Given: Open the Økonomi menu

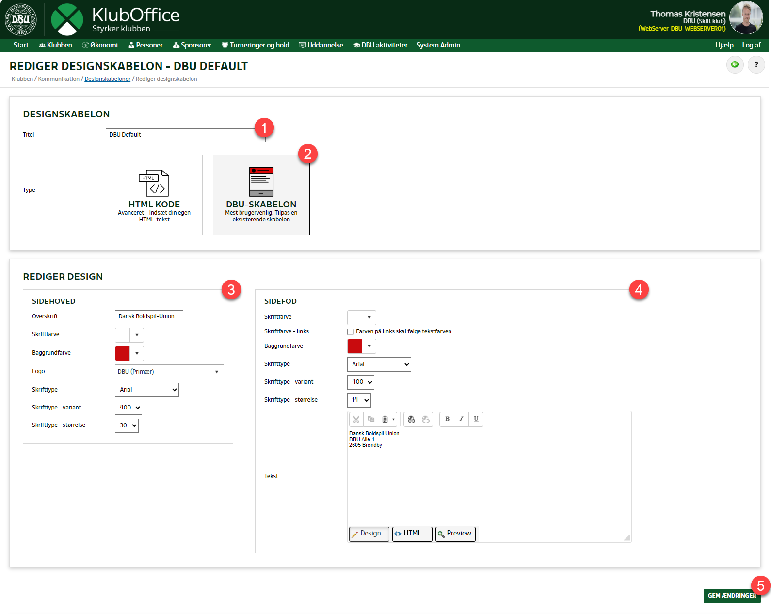Looking at the screenshot, I should pyautogui.click(x=100, y=45).
